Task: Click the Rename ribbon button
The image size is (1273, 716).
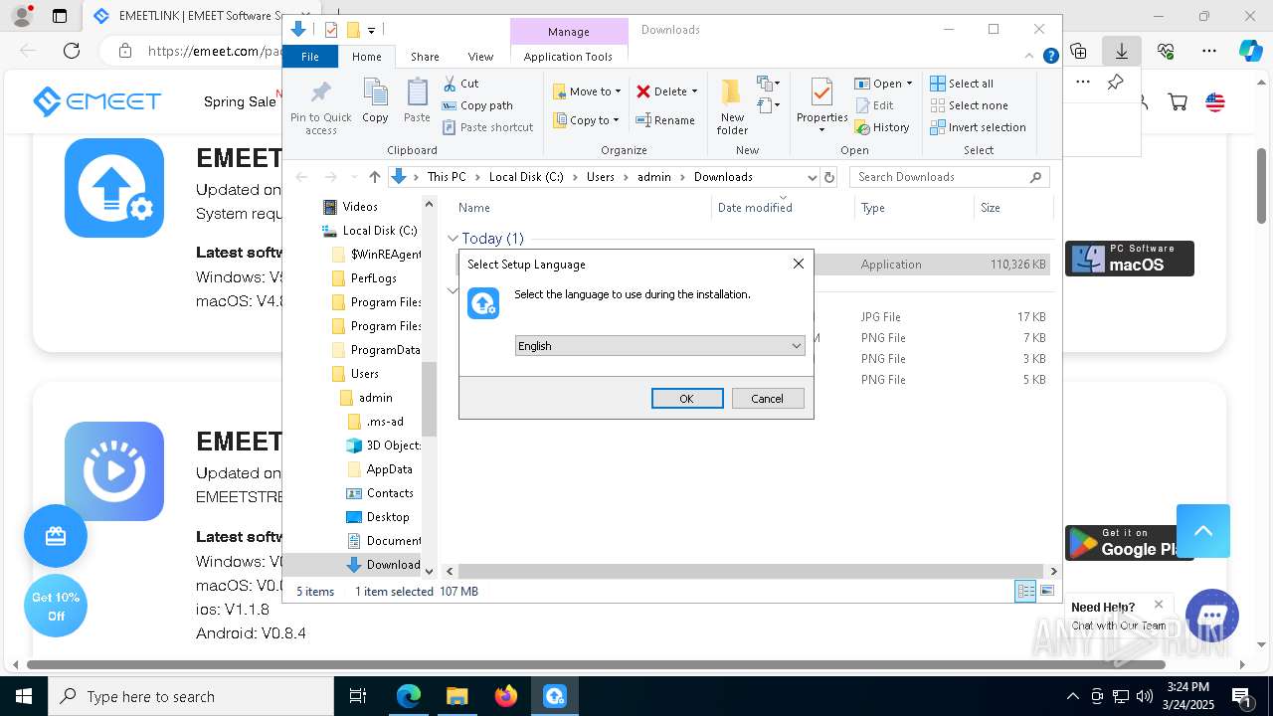Action: [665, 120]
